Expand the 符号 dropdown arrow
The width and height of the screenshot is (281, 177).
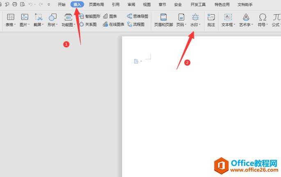[267, 25]
